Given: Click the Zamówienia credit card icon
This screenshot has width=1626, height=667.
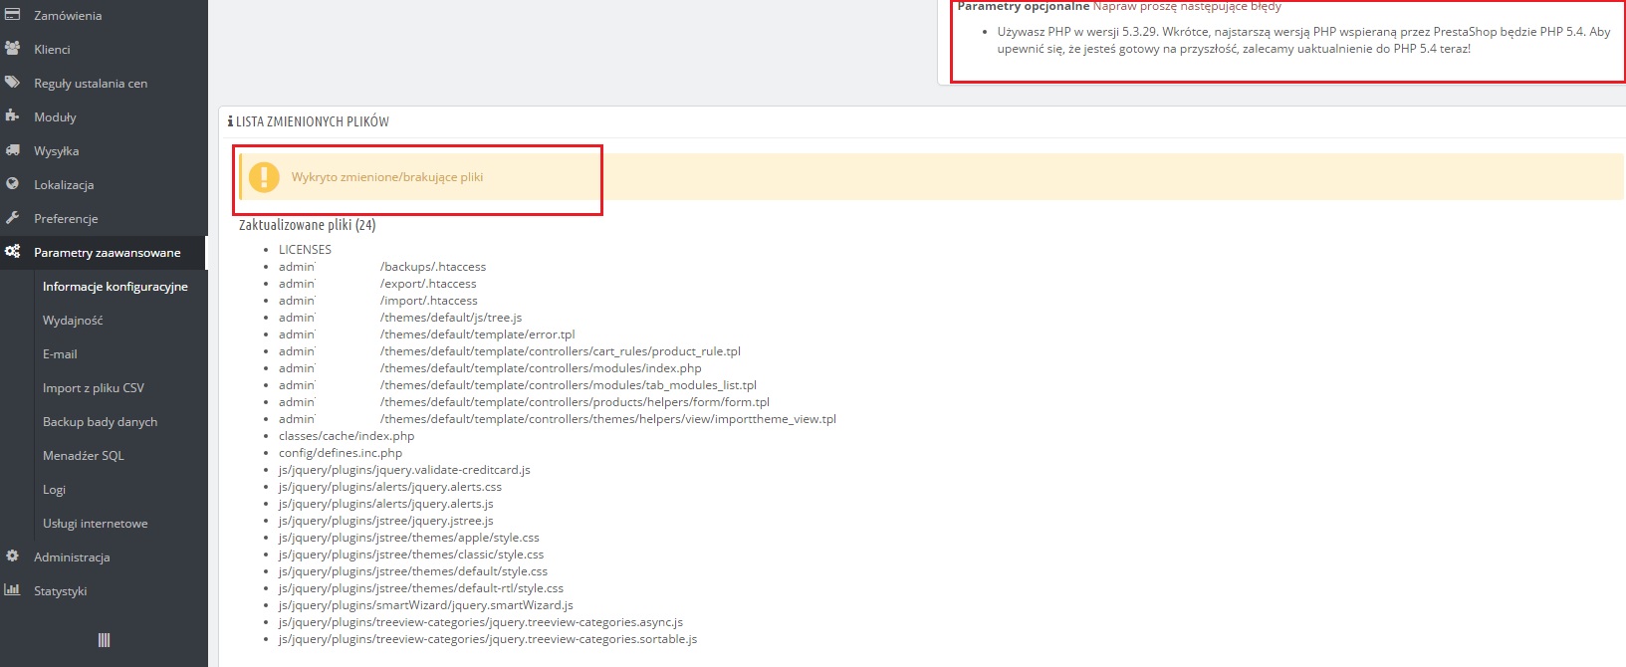Looking at the screenshot, I should tap(12, 15).
